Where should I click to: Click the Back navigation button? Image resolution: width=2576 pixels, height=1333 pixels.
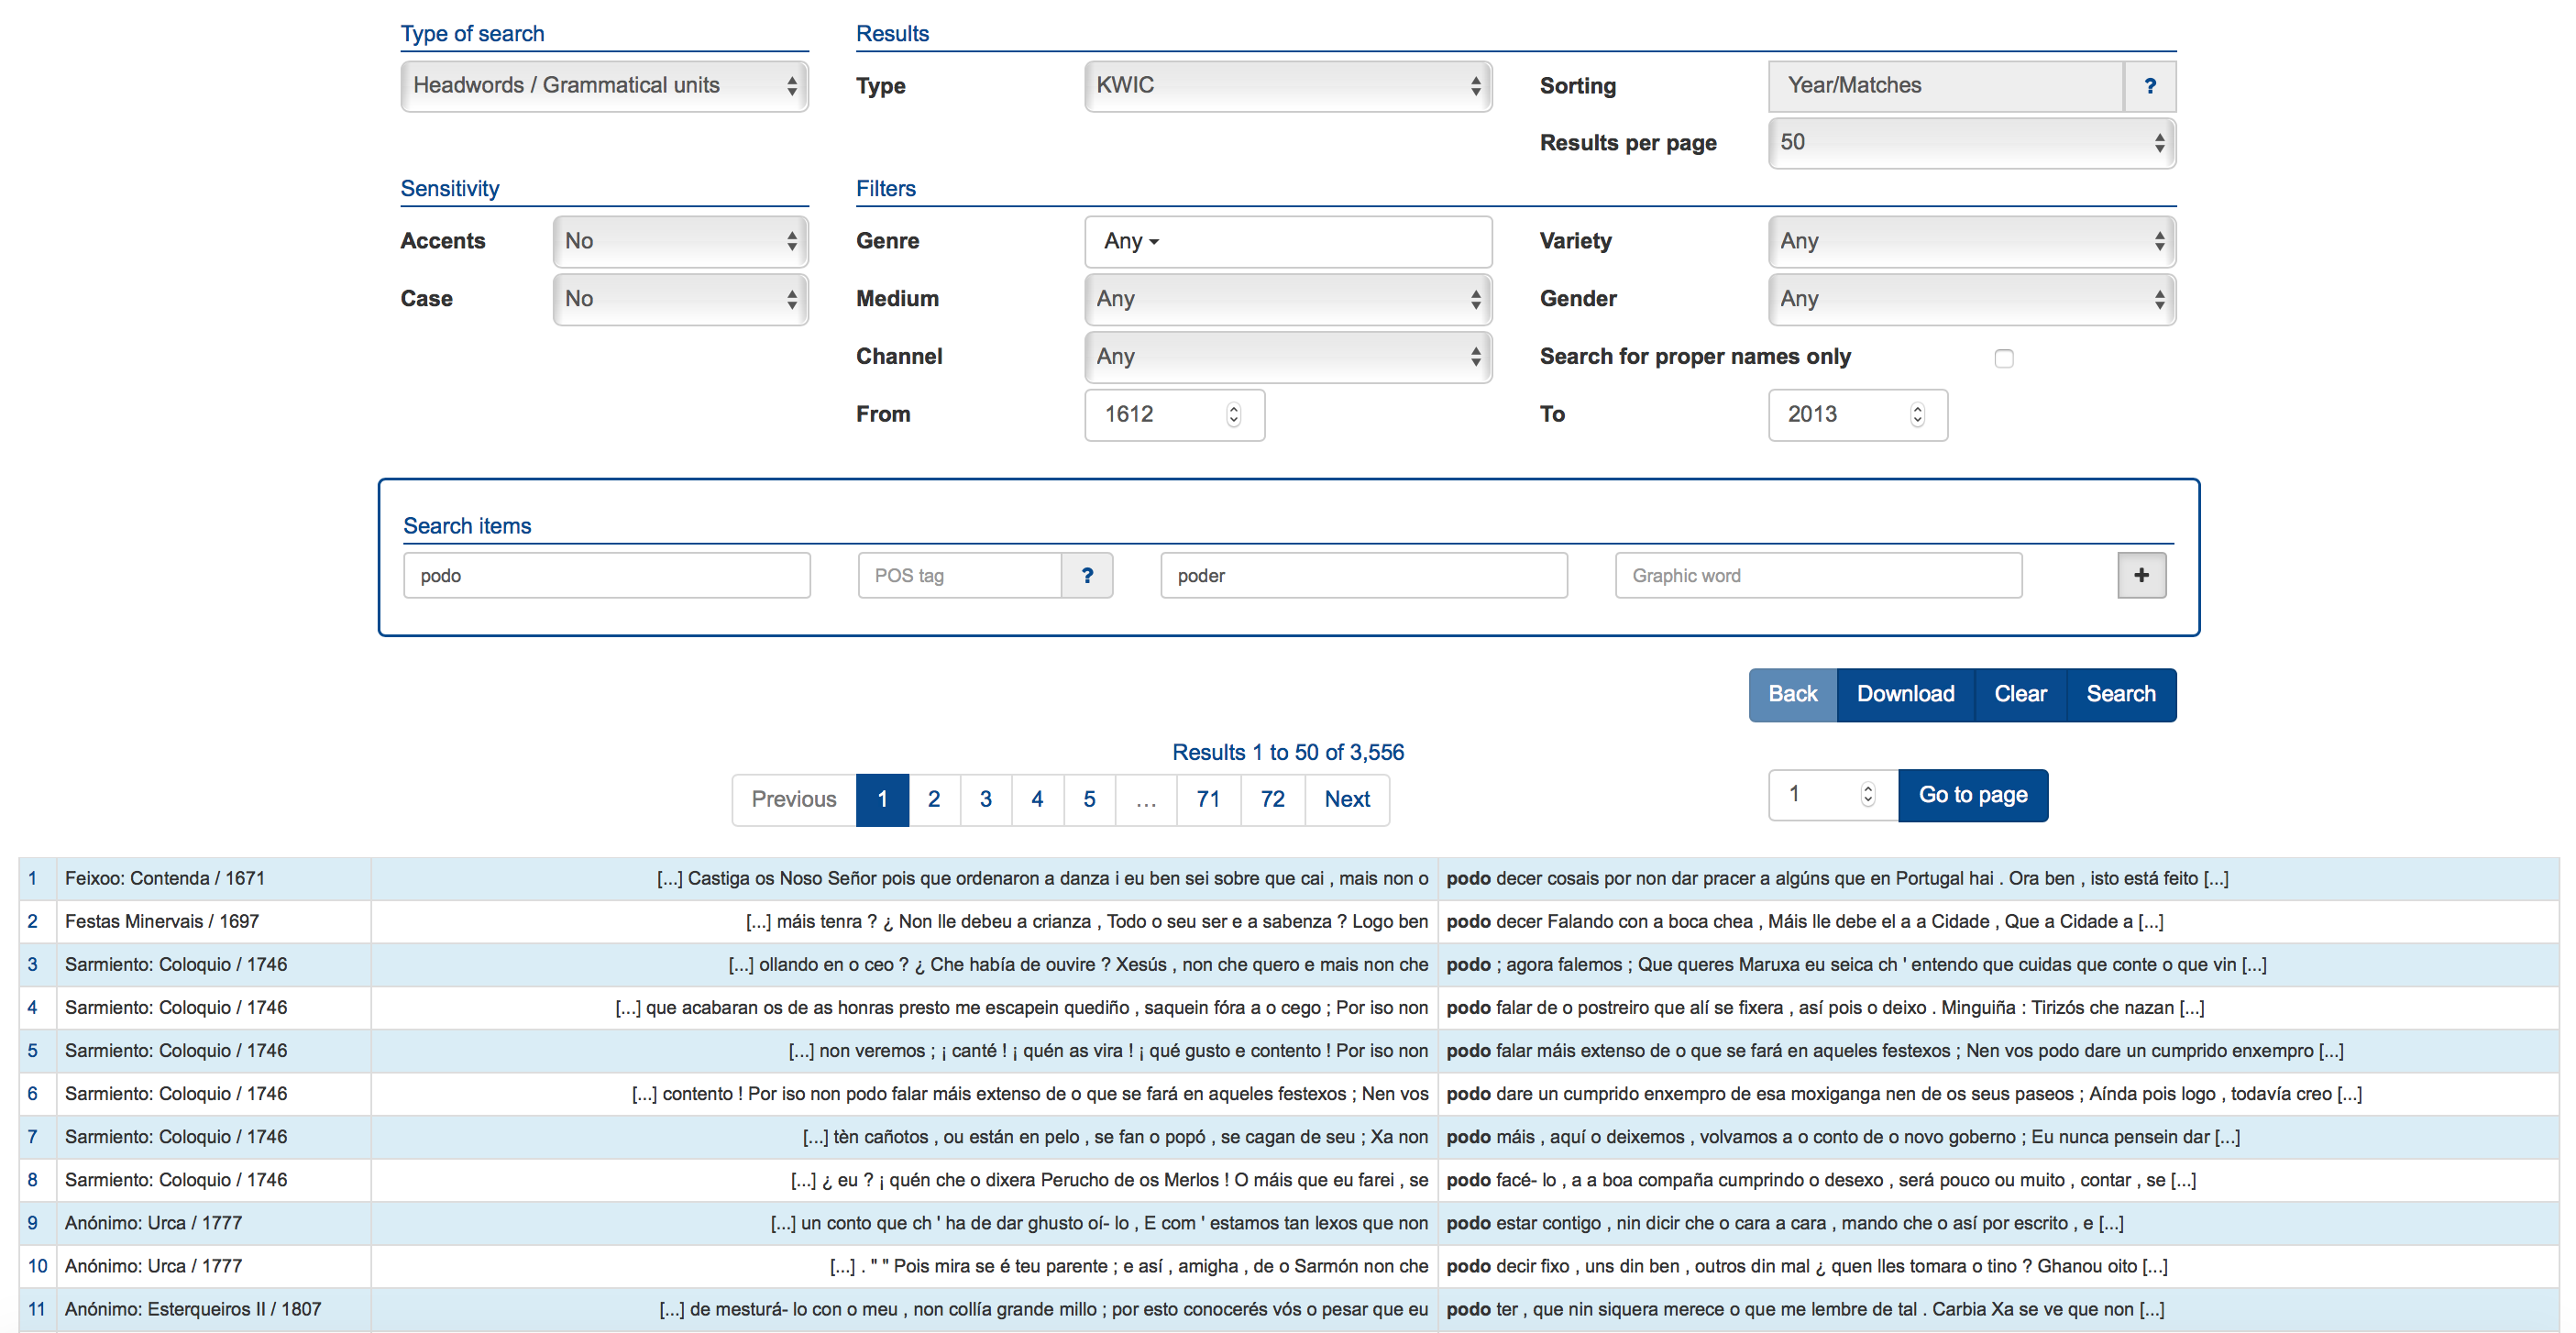1789,692
